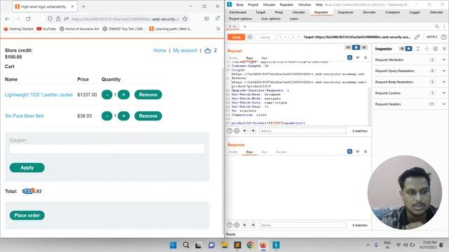The height and width of the screenshot is (252, 449).
Task: Switch to Burp Proxy tab
Action: (279, 13)
